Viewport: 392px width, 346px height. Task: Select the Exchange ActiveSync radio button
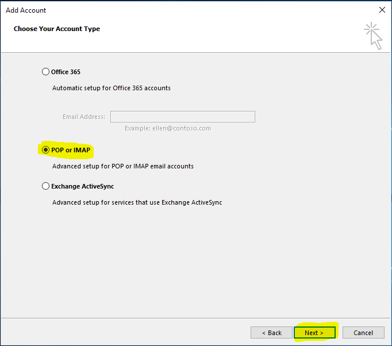(46, 186)
